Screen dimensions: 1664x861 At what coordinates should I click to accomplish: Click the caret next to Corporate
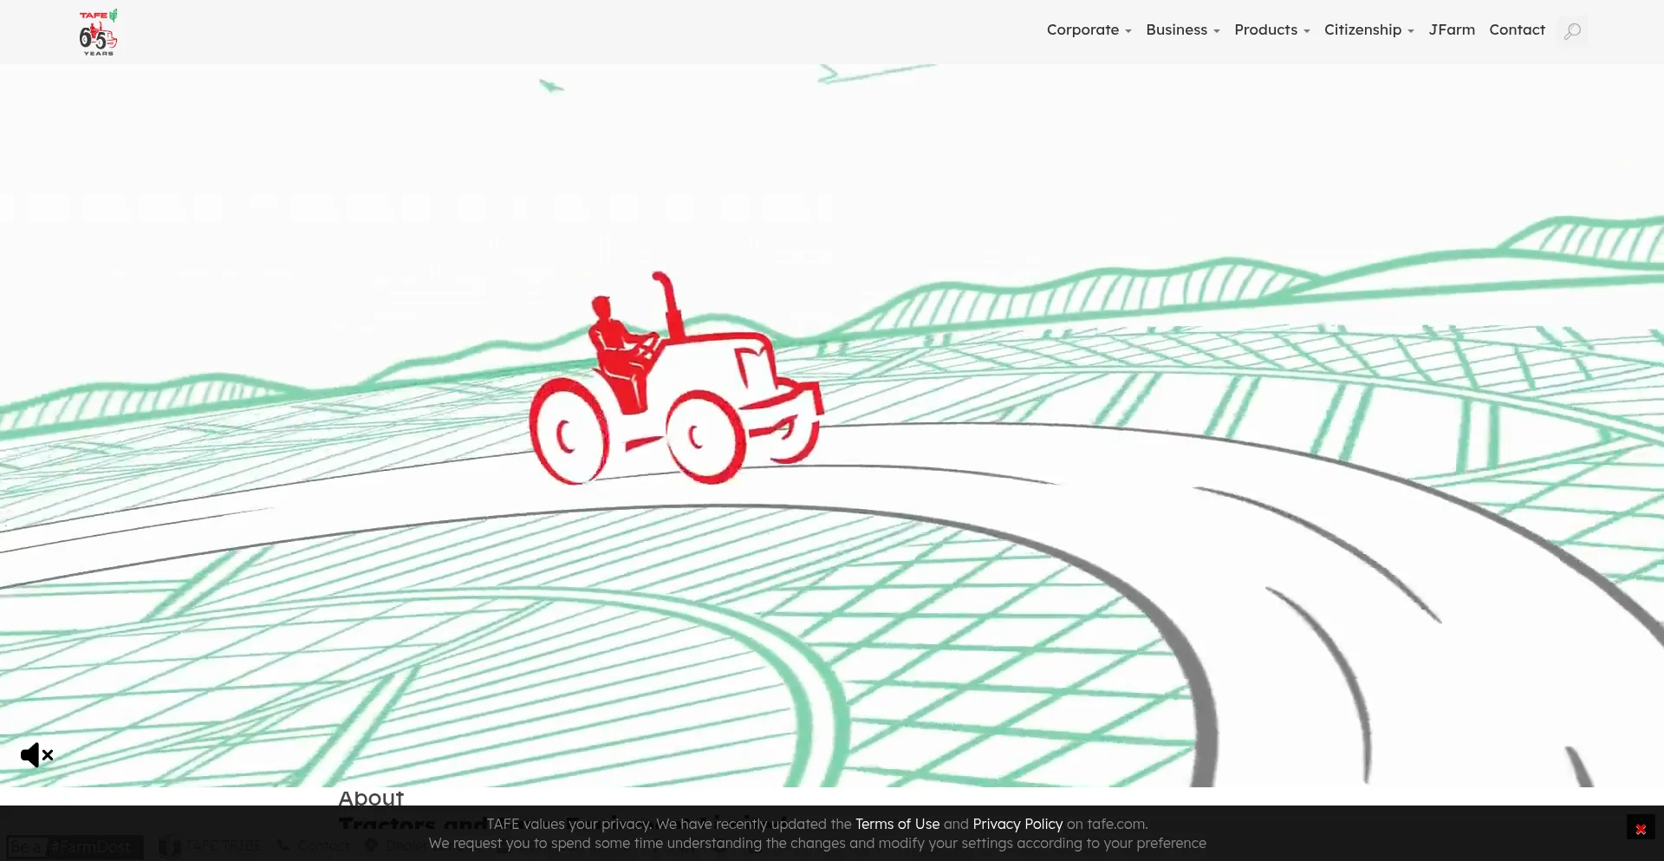click(1128, 31)
